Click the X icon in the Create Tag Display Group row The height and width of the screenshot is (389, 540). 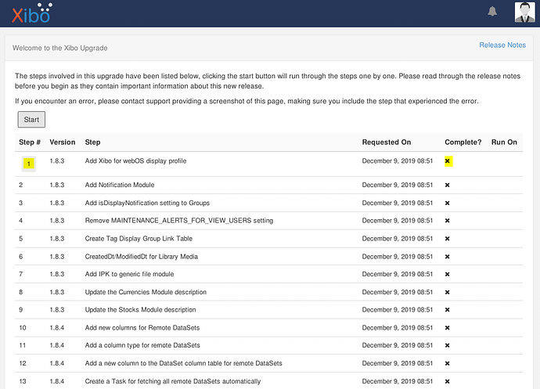pyautogui.click(x=448, y=239)
